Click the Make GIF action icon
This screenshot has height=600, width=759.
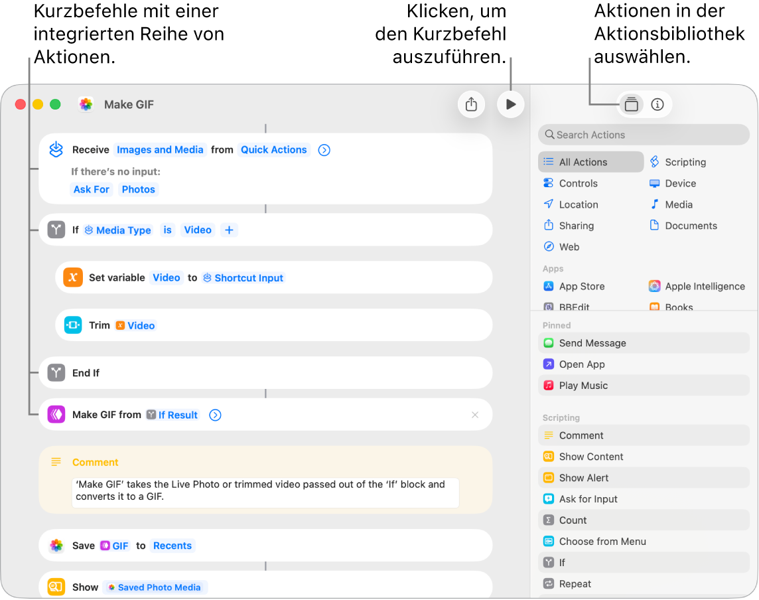click(56, 415)
